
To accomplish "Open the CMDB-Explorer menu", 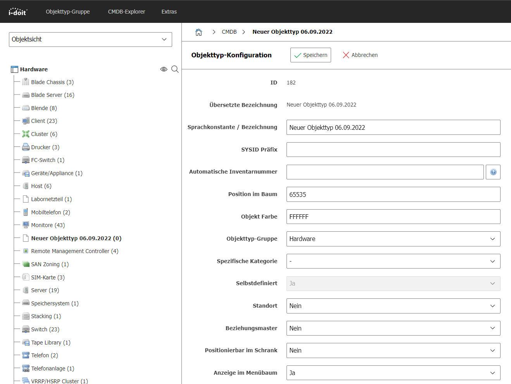I will 126,12.
